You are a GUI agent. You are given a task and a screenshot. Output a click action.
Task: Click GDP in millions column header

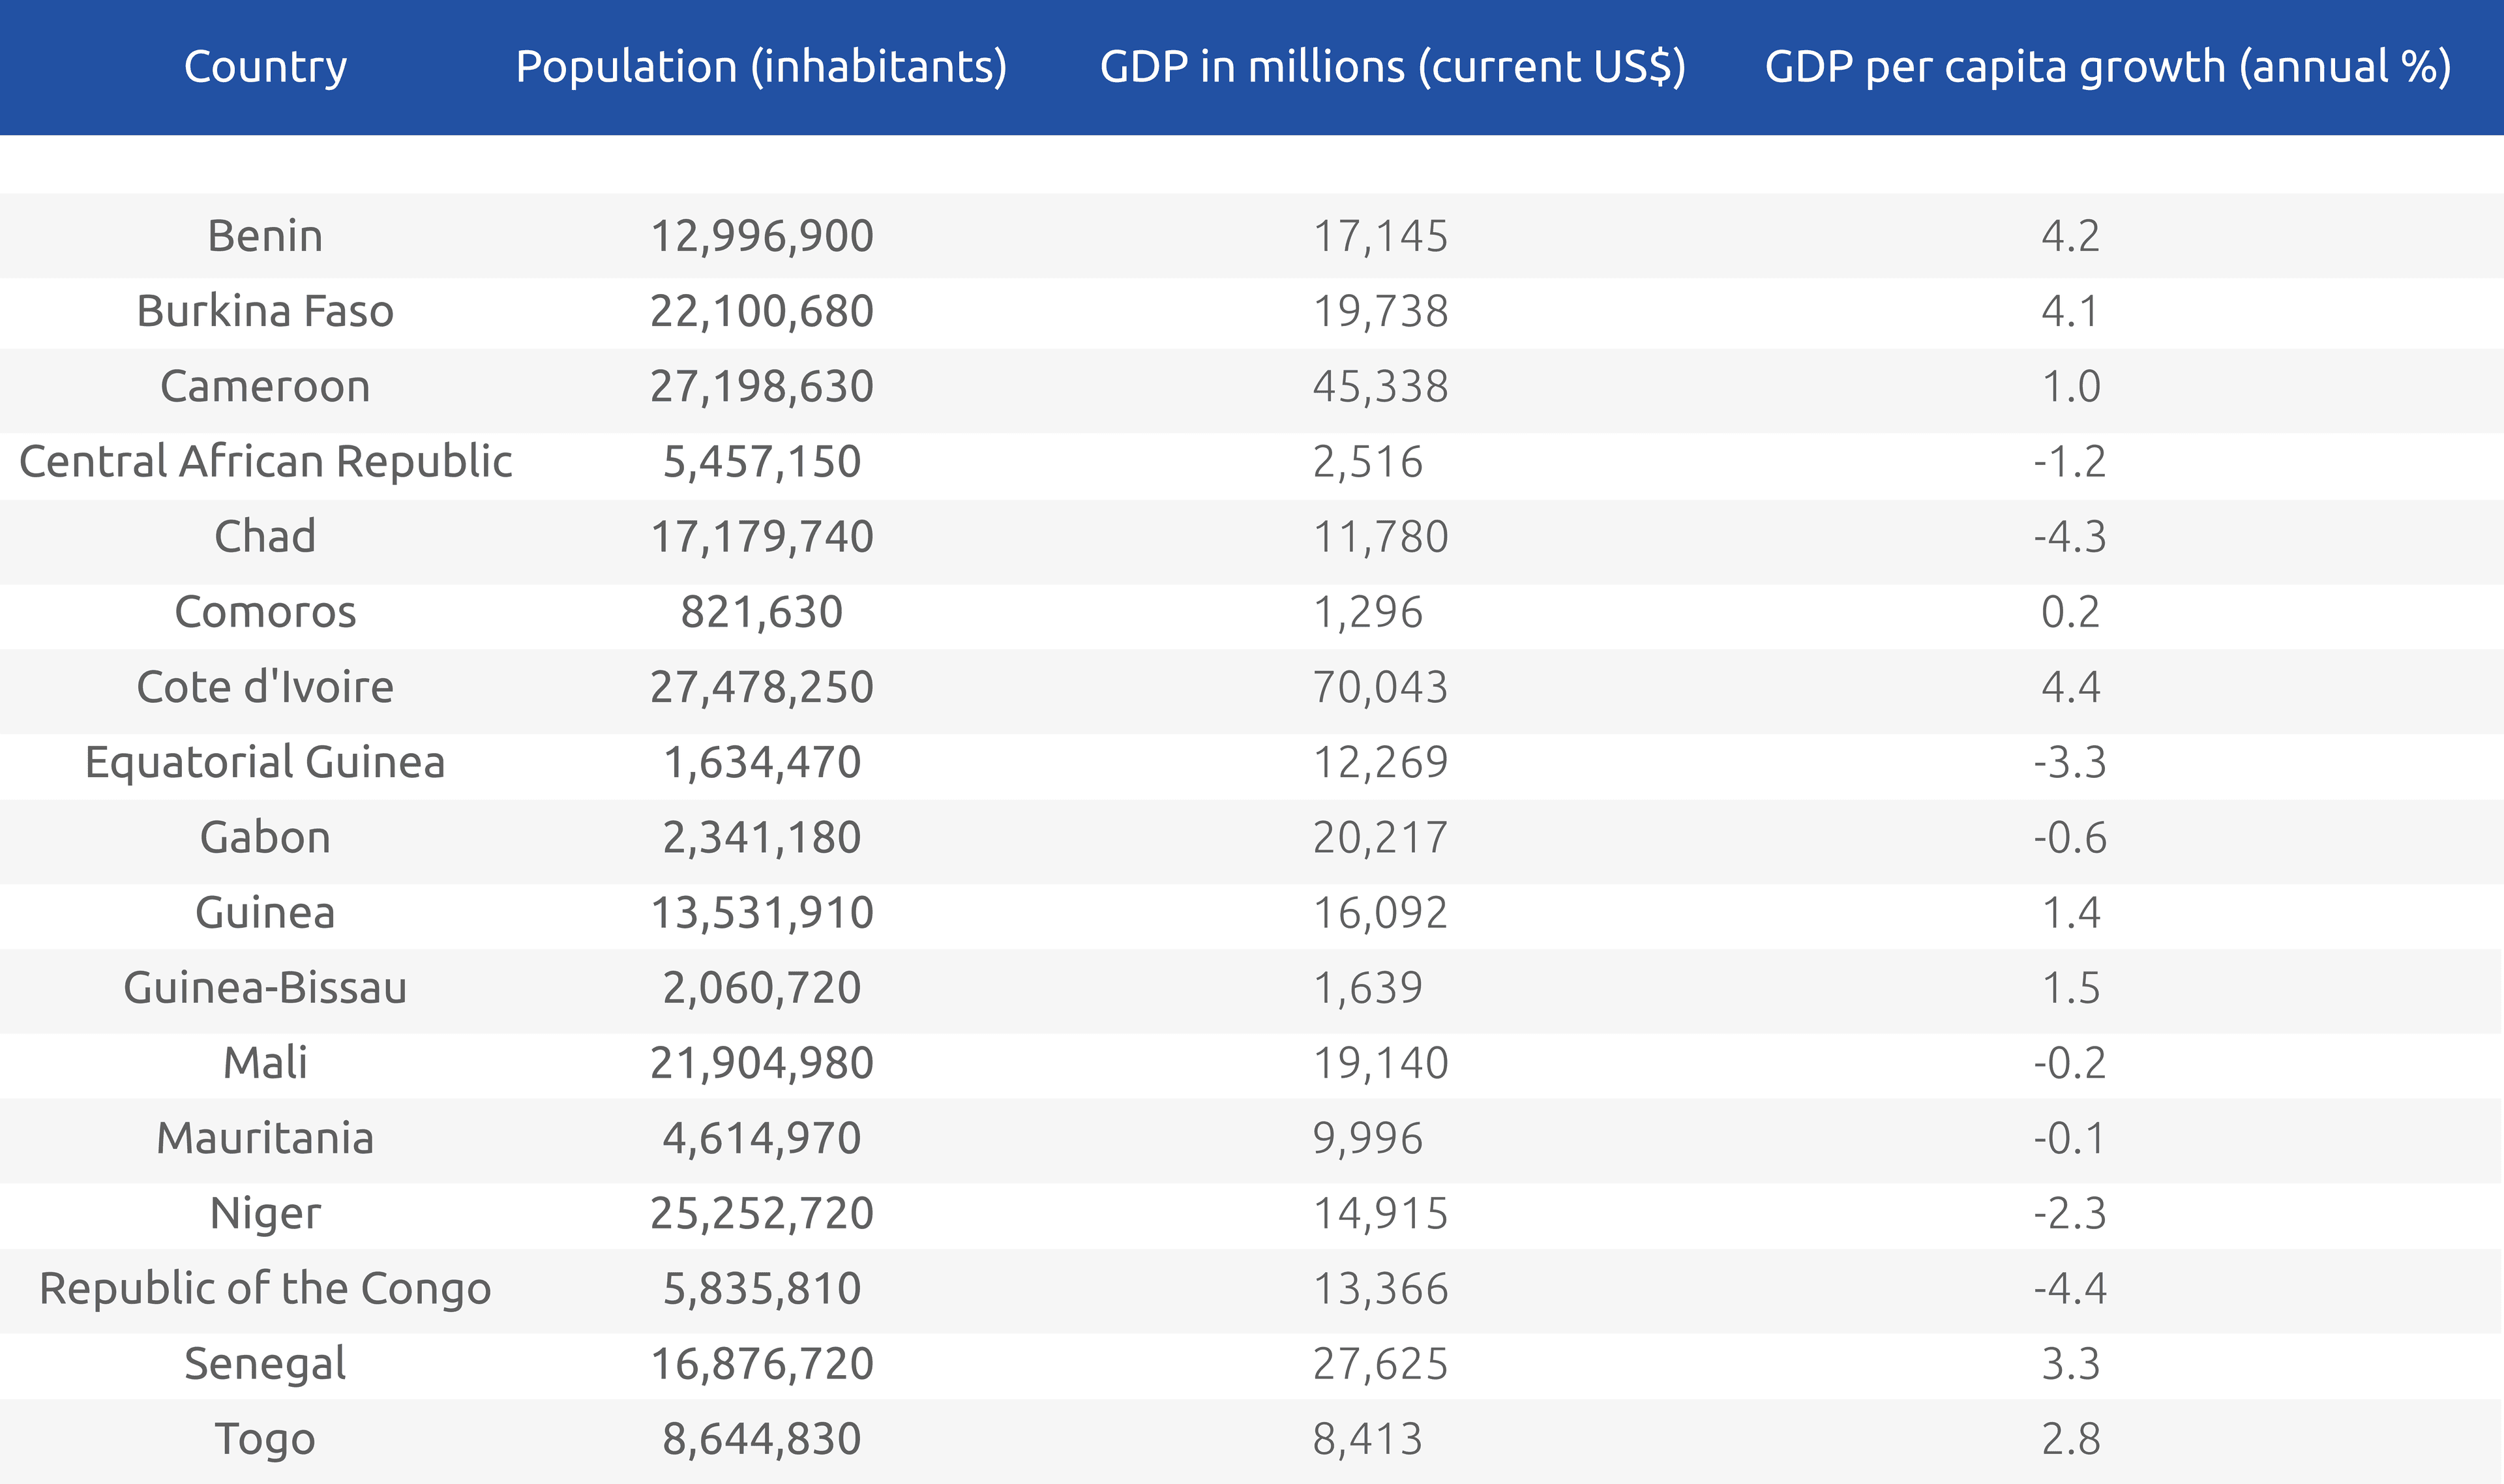point(1392,67)
